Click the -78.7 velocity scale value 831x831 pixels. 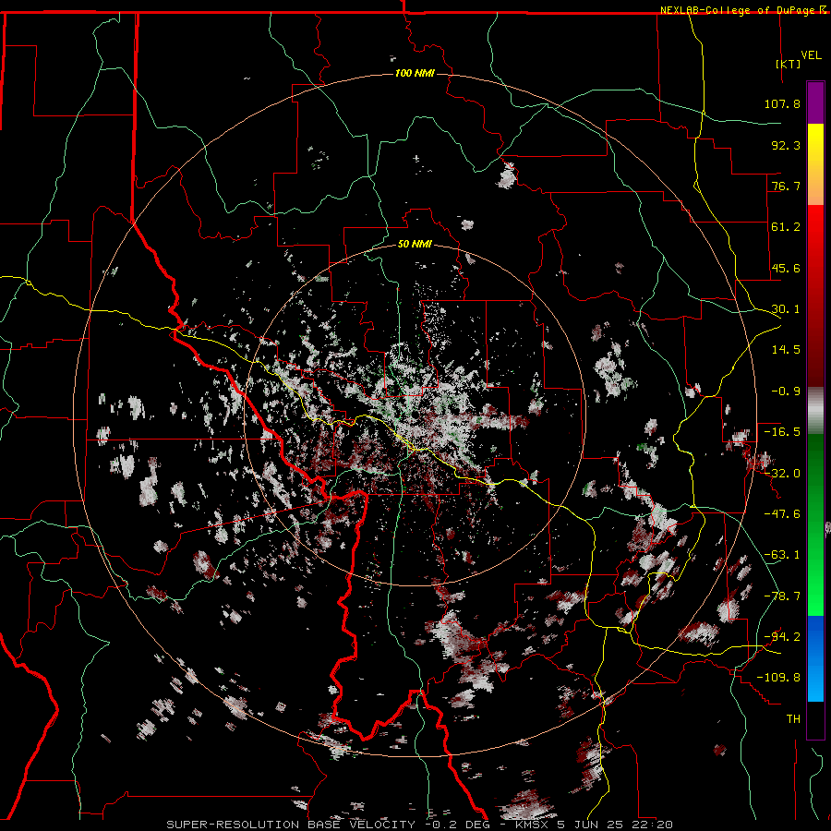pyautogui.click(x=782, y=596)
